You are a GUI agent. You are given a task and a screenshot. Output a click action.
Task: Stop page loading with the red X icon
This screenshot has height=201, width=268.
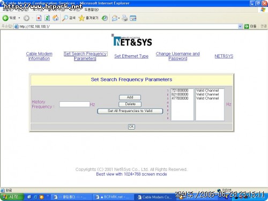[39, 18]
